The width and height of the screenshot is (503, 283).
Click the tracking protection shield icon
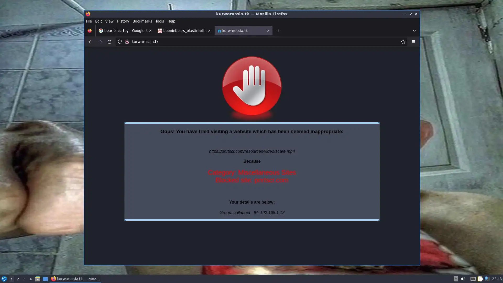point(120,42)
